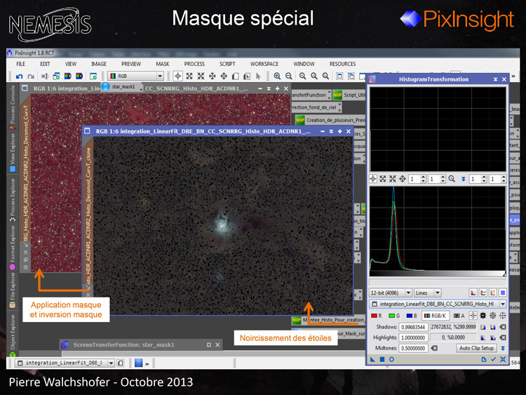The width and height of the screenshot is (526, 395).
Task: Click the magnifier zoom icon in HistogramTransformation
Action: coord(452,179)
